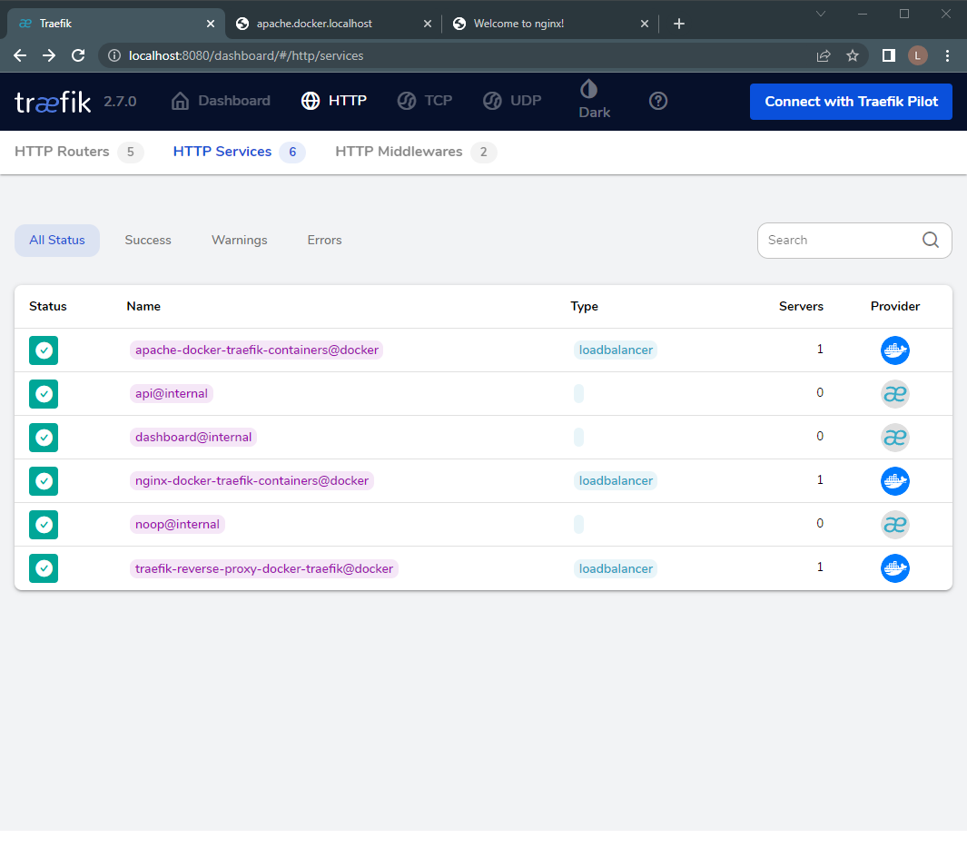Image resolution: width=967 pixels, height=858 pixels.
Task: Filter services by Errors
Action: point(324,241)
